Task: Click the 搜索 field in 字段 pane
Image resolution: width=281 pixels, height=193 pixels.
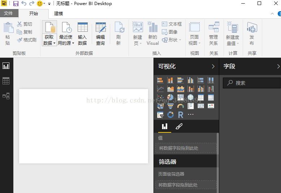Action: click(251, 83)
